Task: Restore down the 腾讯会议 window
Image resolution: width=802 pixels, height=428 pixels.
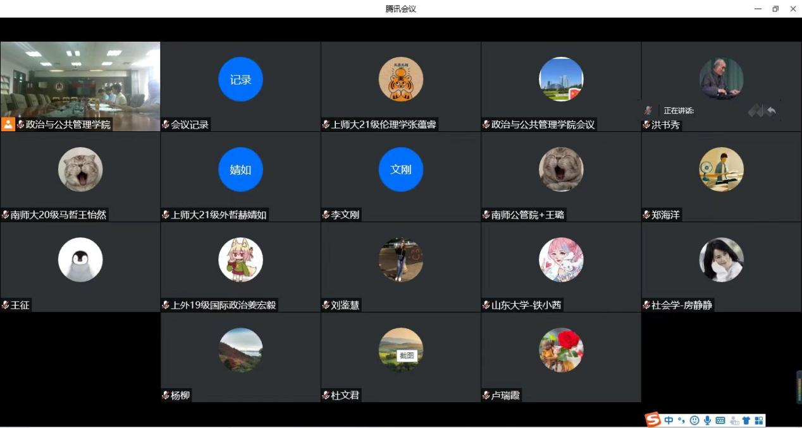Action: (775, 9)
